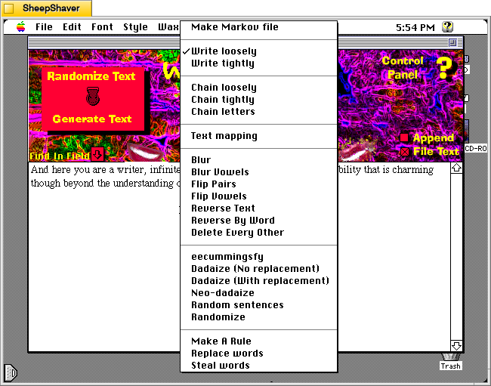Choose Dadaize (No replacement)
Image resolution: width=491 pixels, height=386 pixels.
coord(258,269)
